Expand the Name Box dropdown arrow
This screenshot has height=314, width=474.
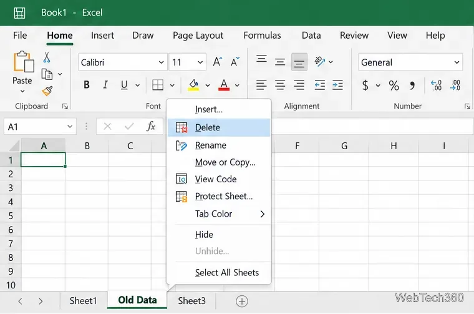point(70,127)
